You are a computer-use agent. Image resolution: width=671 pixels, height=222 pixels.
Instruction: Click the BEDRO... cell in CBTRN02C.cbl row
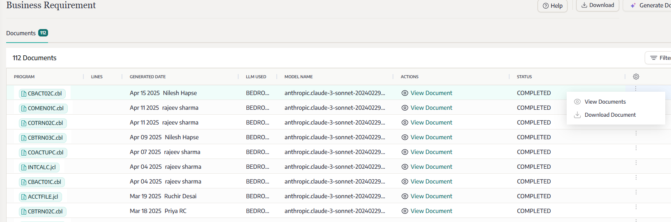click(257, 211)
